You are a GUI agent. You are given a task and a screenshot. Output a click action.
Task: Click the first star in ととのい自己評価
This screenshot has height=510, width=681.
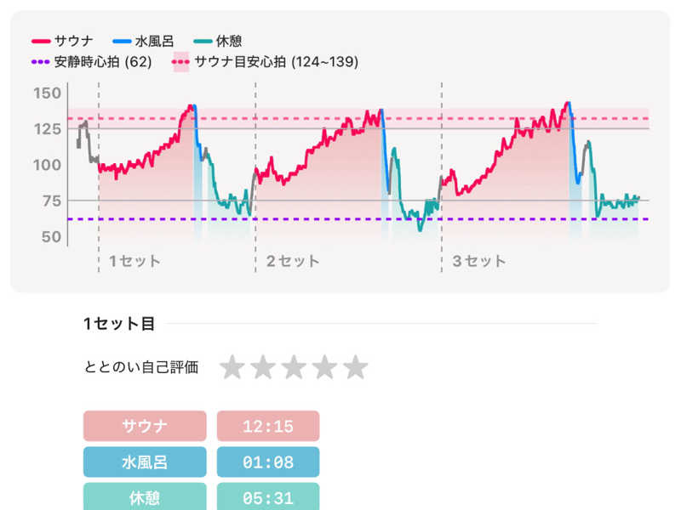click(232, 367)
